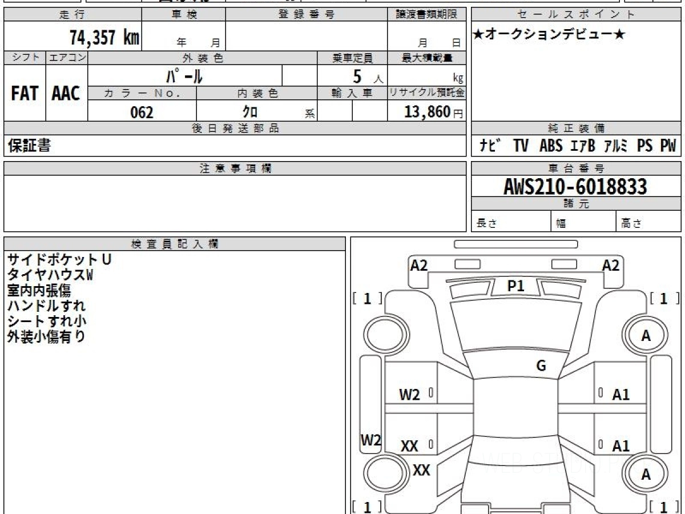Image resolution: width=685 pixels, height=514 pixels.
Task: Click the 高さ dimension label
Action: coord(631,224)
